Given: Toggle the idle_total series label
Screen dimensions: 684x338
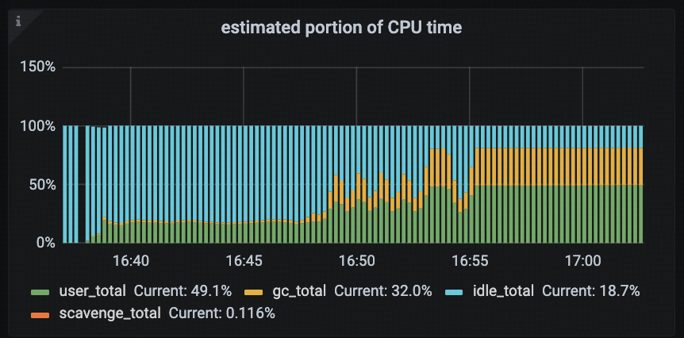Looking at the screenshot, I should (x=504, y=291).
